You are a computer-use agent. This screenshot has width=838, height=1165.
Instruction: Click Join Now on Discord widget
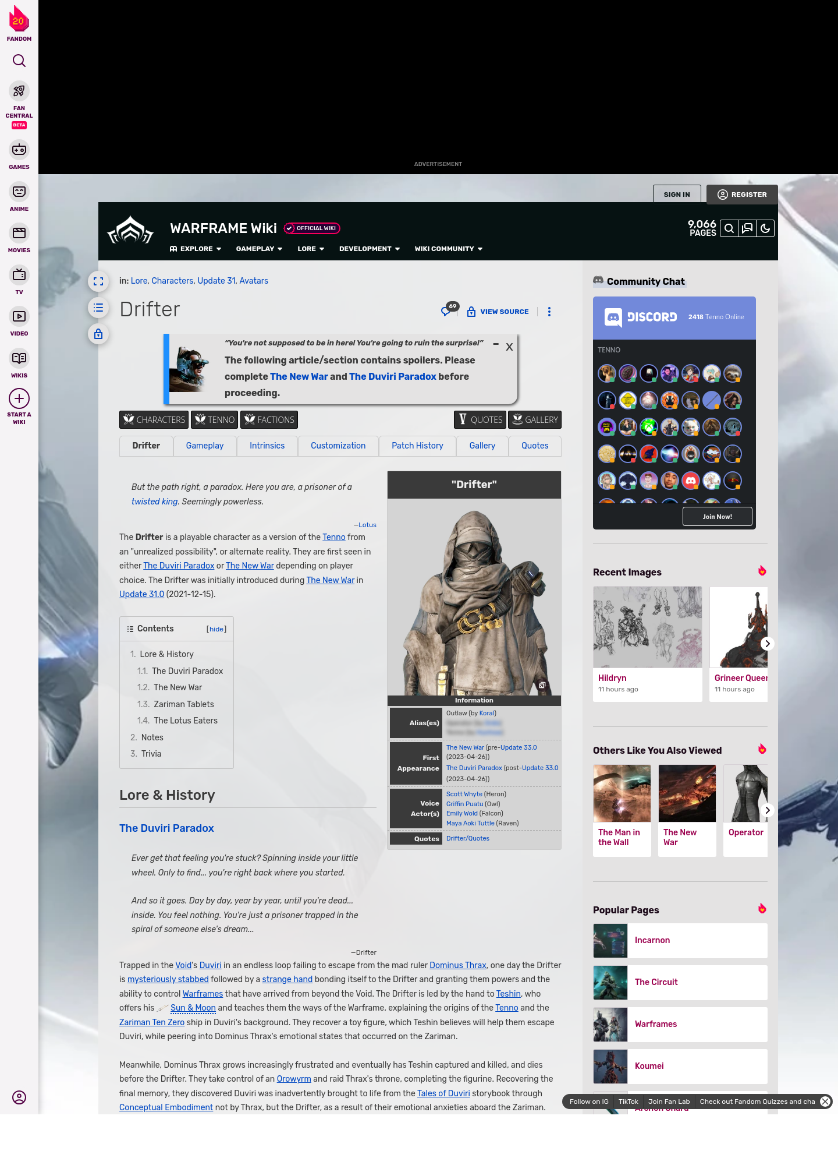pyautogui.click(x=717, y=517)
